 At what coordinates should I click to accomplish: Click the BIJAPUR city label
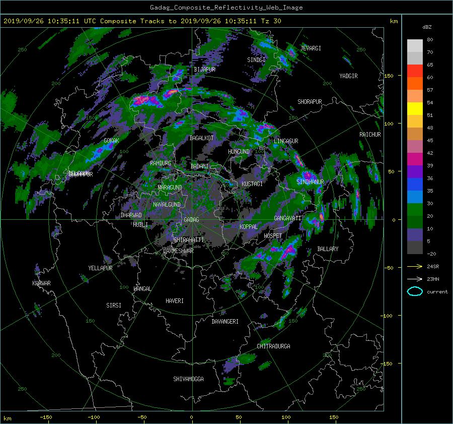tap(204, 70)
